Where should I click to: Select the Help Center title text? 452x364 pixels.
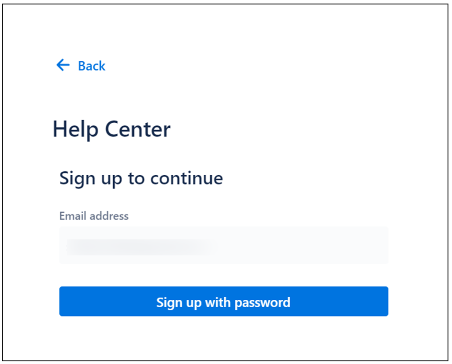pyautogui.click(x=111, y=129)
